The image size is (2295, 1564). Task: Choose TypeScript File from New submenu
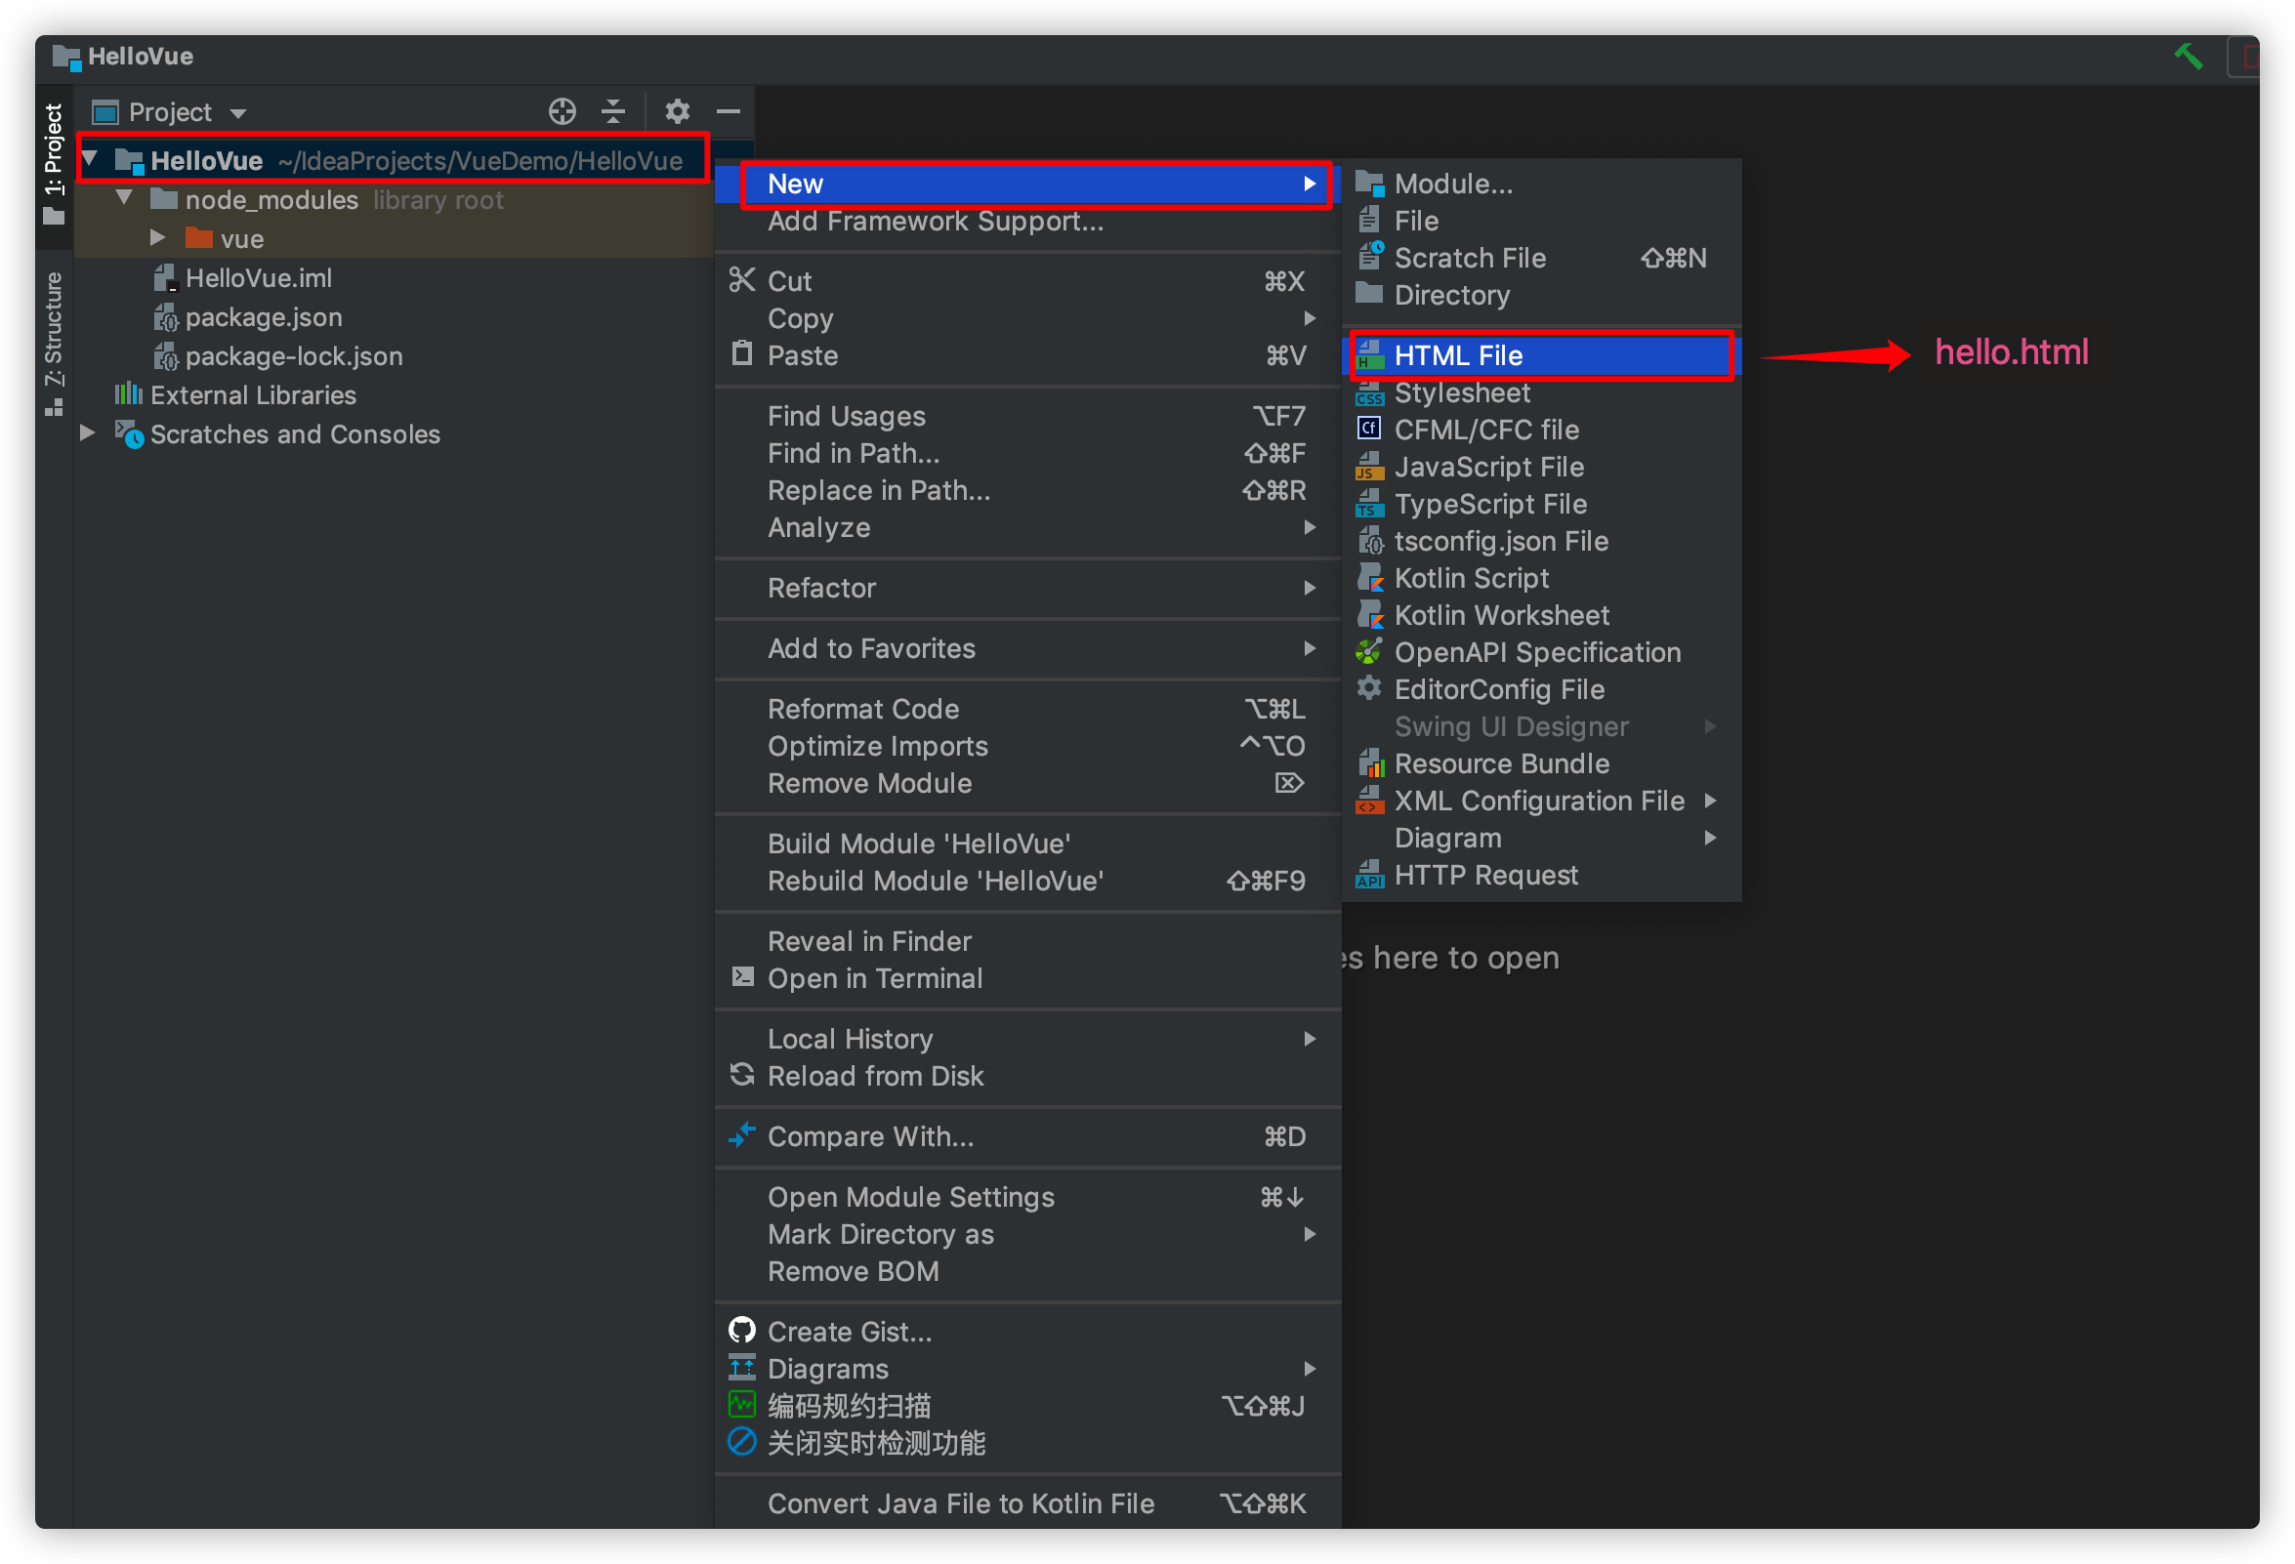[1490, 505]
